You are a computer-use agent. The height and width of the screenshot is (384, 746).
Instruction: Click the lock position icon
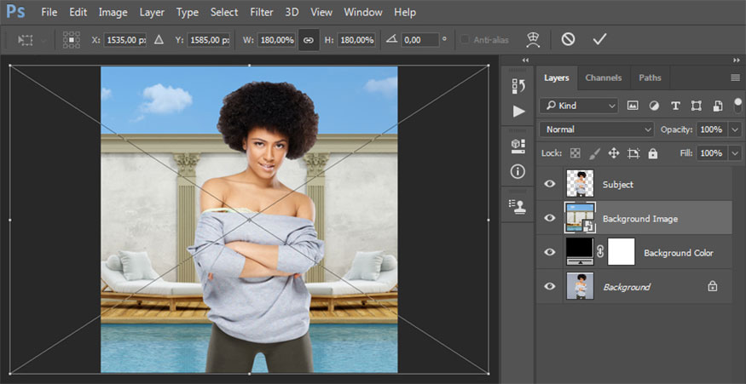613,153
